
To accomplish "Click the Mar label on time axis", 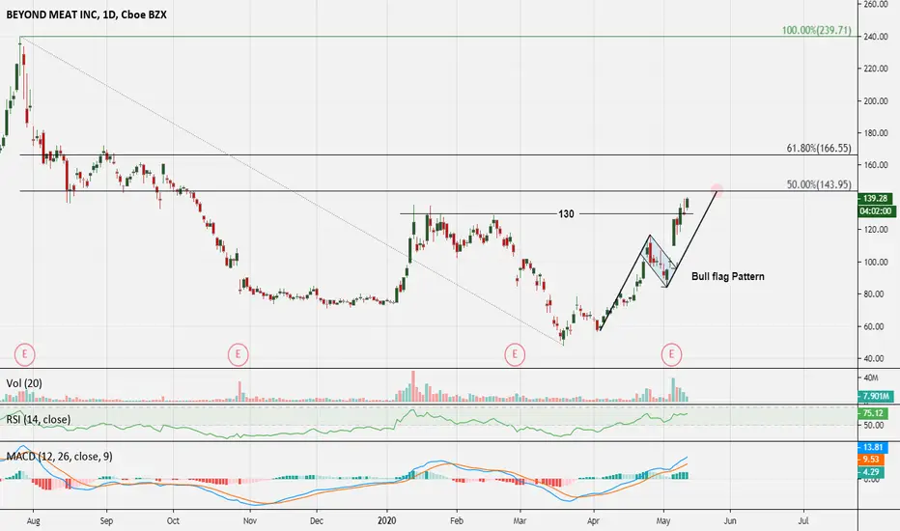I will (x=520, y=521).
